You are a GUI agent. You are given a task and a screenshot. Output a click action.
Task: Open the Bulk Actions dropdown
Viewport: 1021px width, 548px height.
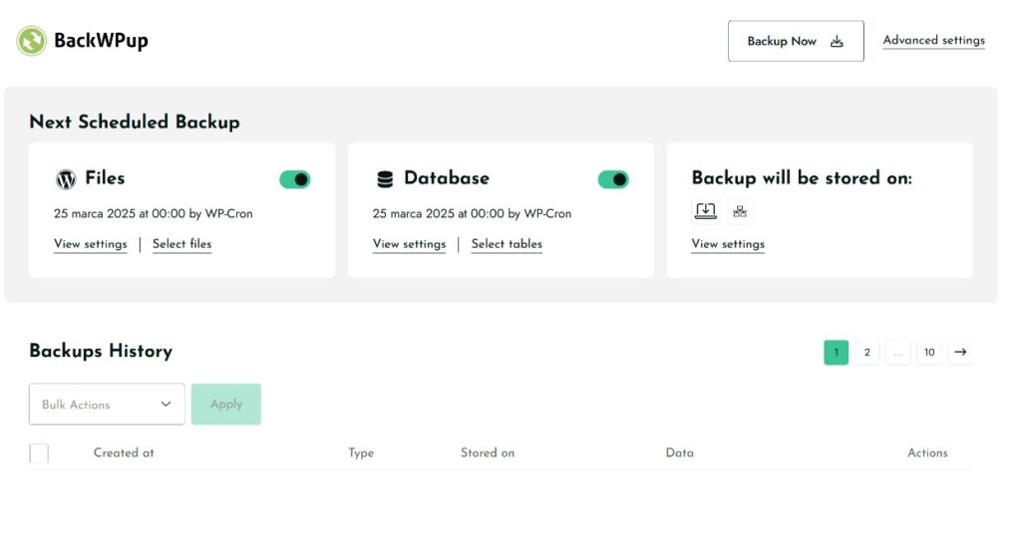coord(107,405)
